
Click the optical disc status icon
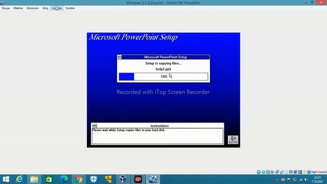[x=264, y=172]
